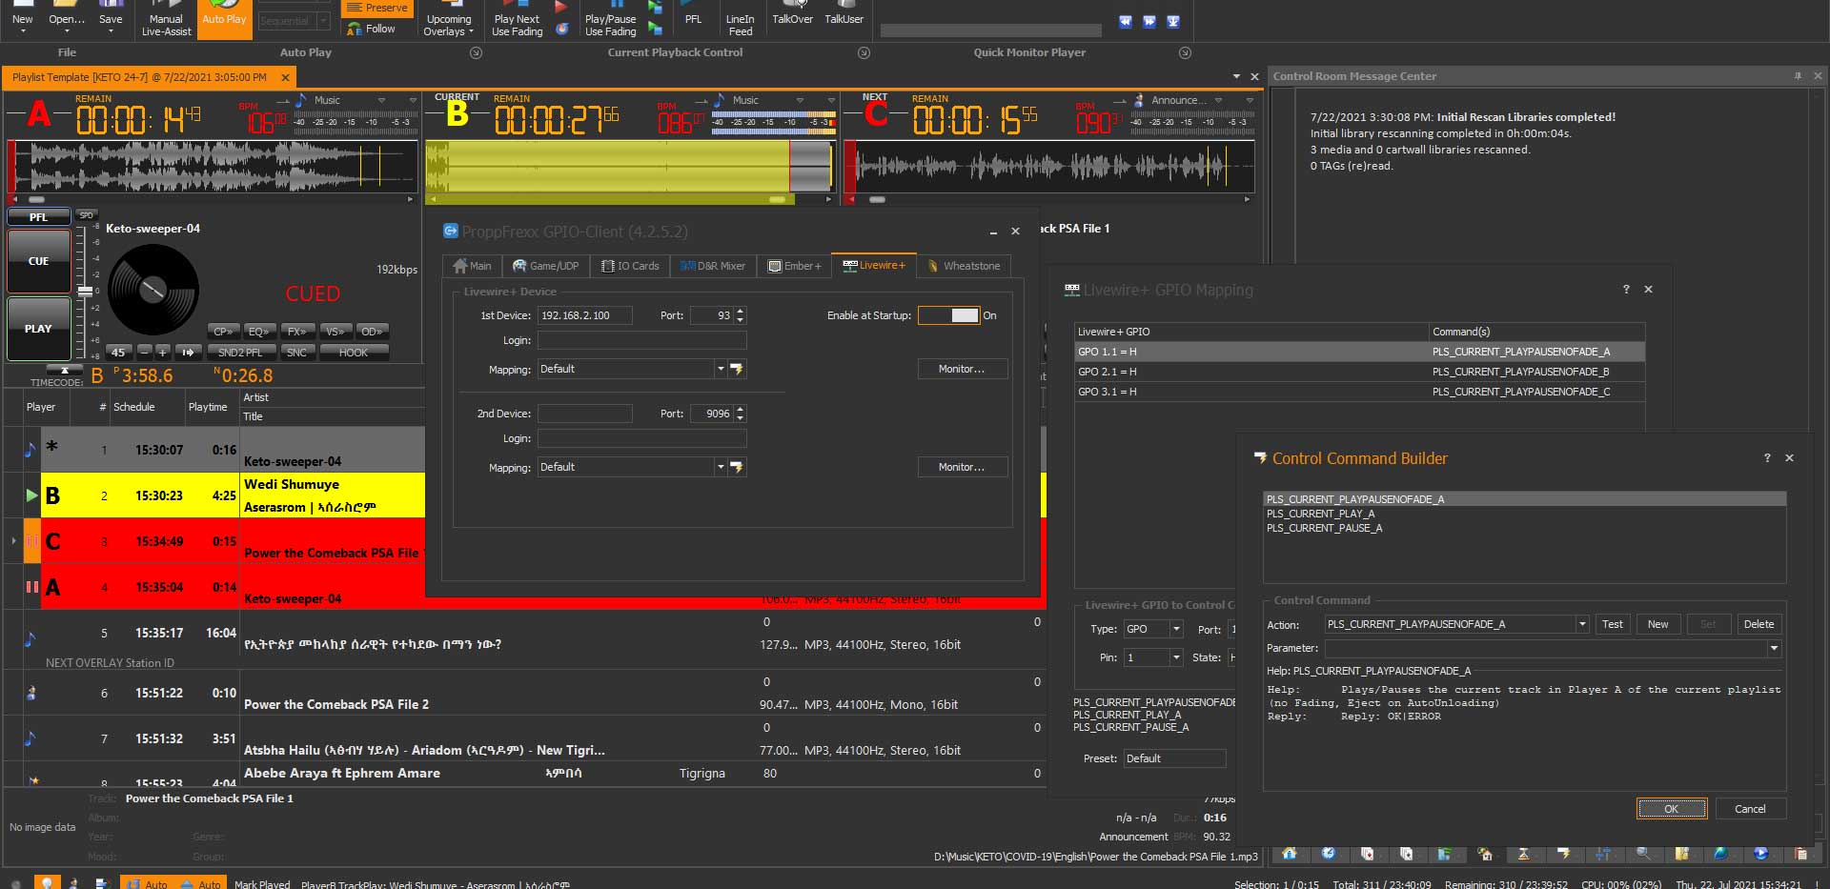Click the Test button
The width and height of the screenshot is (1830, 889).
point(1612,624)
